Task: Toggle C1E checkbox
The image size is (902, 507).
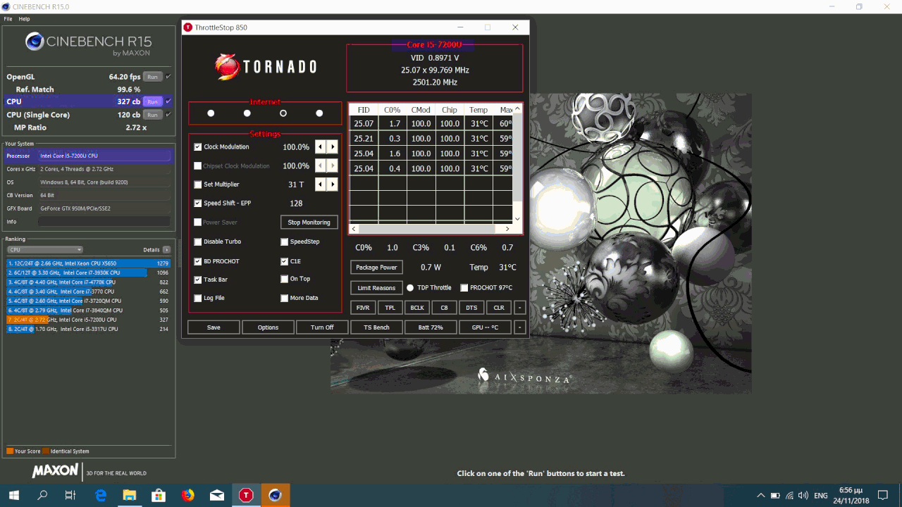Action: coord(285,261)
